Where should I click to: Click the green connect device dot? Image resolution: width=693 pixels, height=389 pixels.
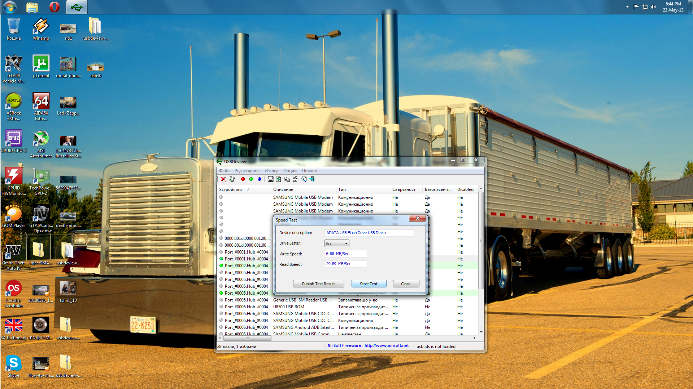coord(251,179)
